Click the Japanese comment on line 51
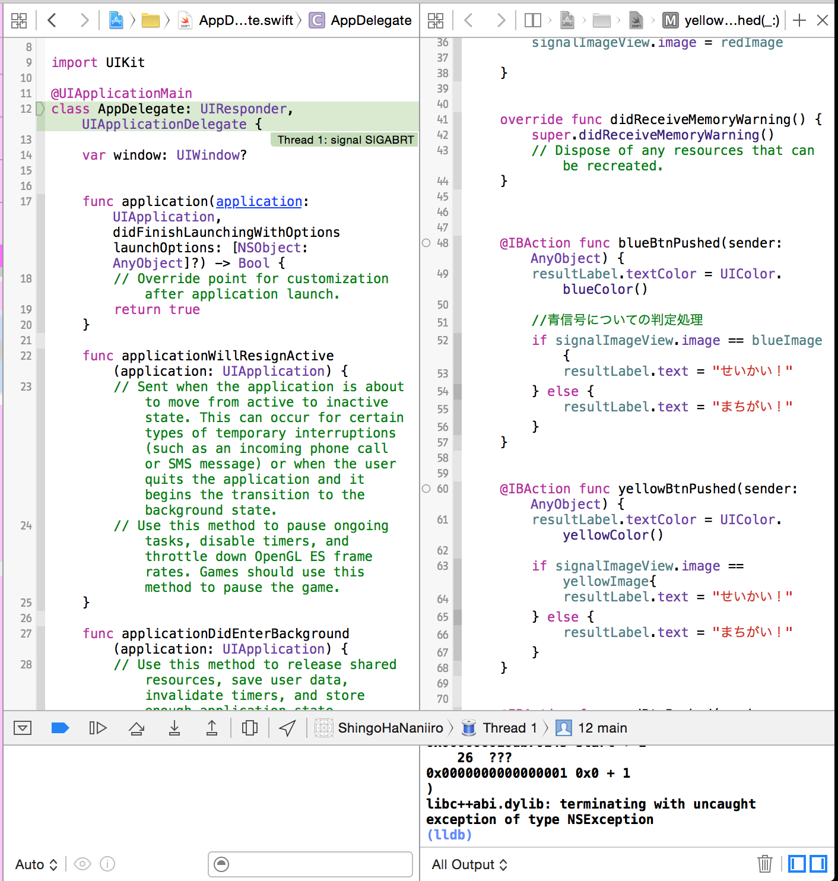Viewport: 838px width, 881px height. (x=617, y=320)
